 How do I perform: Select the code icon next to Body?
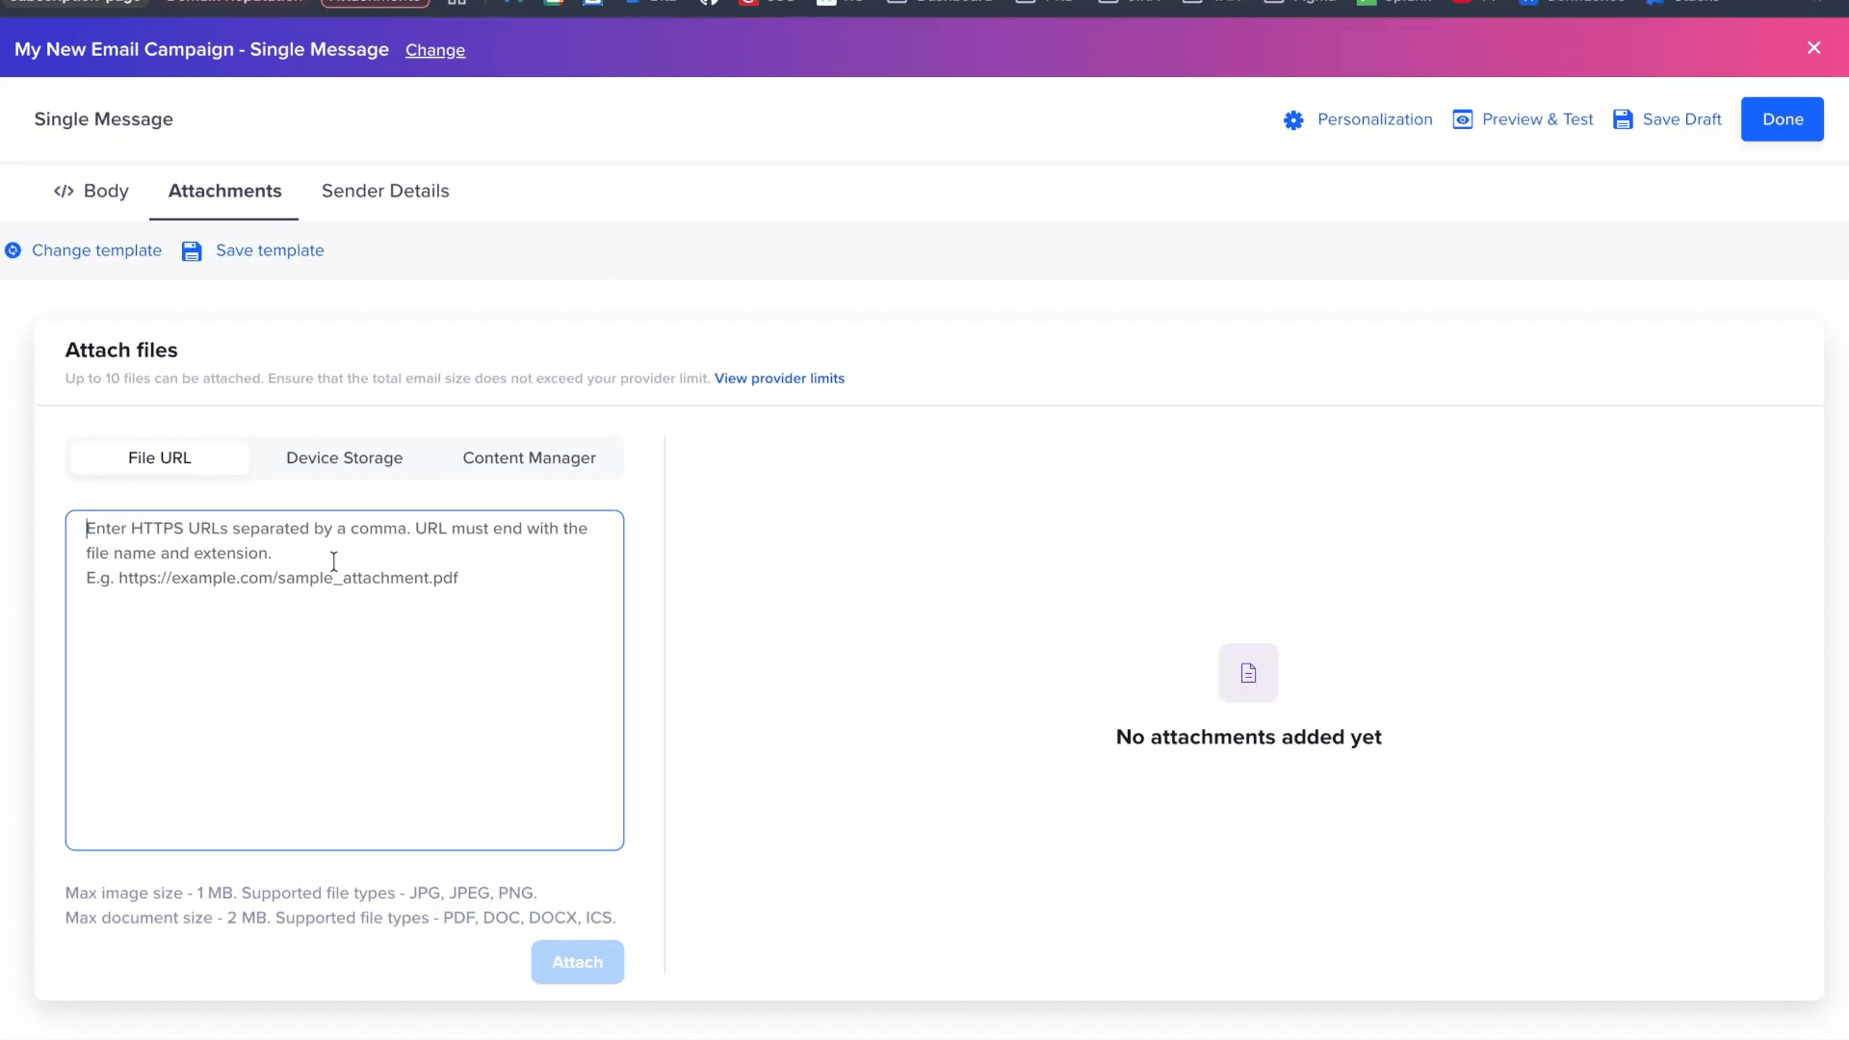[64, 191]
